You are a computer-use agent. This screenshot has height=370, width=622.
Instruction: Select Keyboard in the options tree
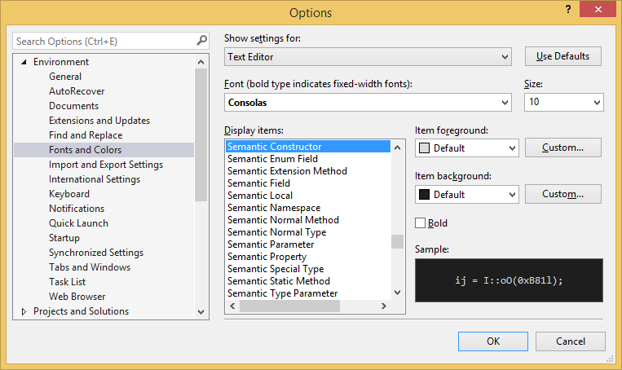click(x=69, y=194)
